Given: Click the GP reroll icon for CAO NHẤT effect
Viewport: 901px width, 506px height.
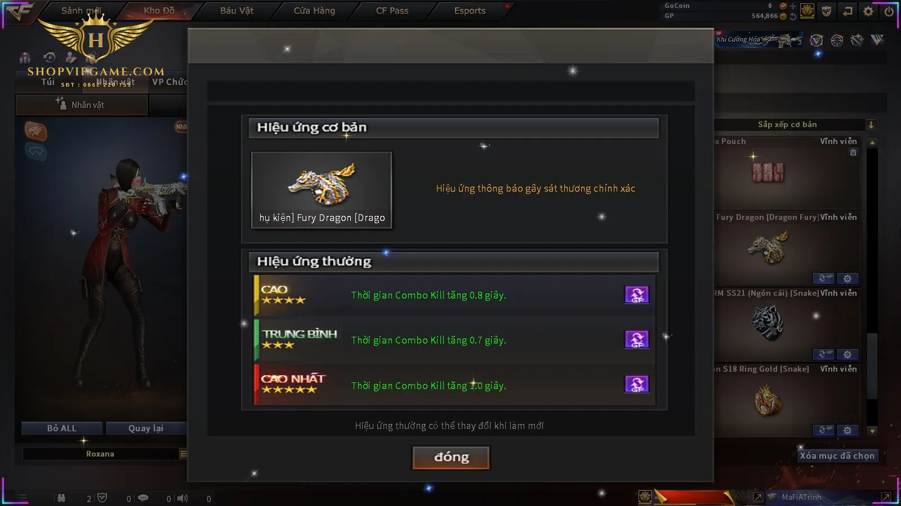Looking at the screenshot, I should pyautogui.click(x=637, y=385).
